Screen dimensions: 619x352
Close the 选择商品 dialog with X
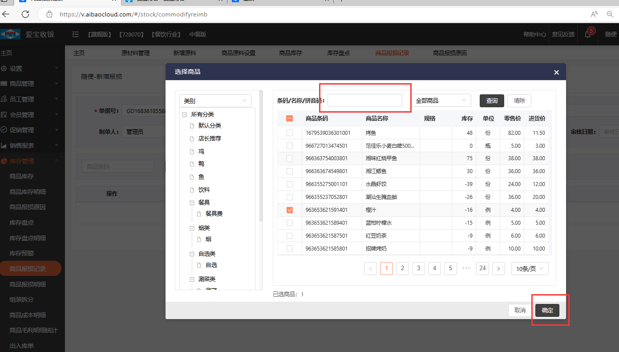[556, 72]
